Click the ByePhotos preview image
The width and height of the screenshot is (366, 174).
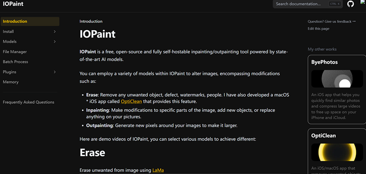[x=337, y=79]
